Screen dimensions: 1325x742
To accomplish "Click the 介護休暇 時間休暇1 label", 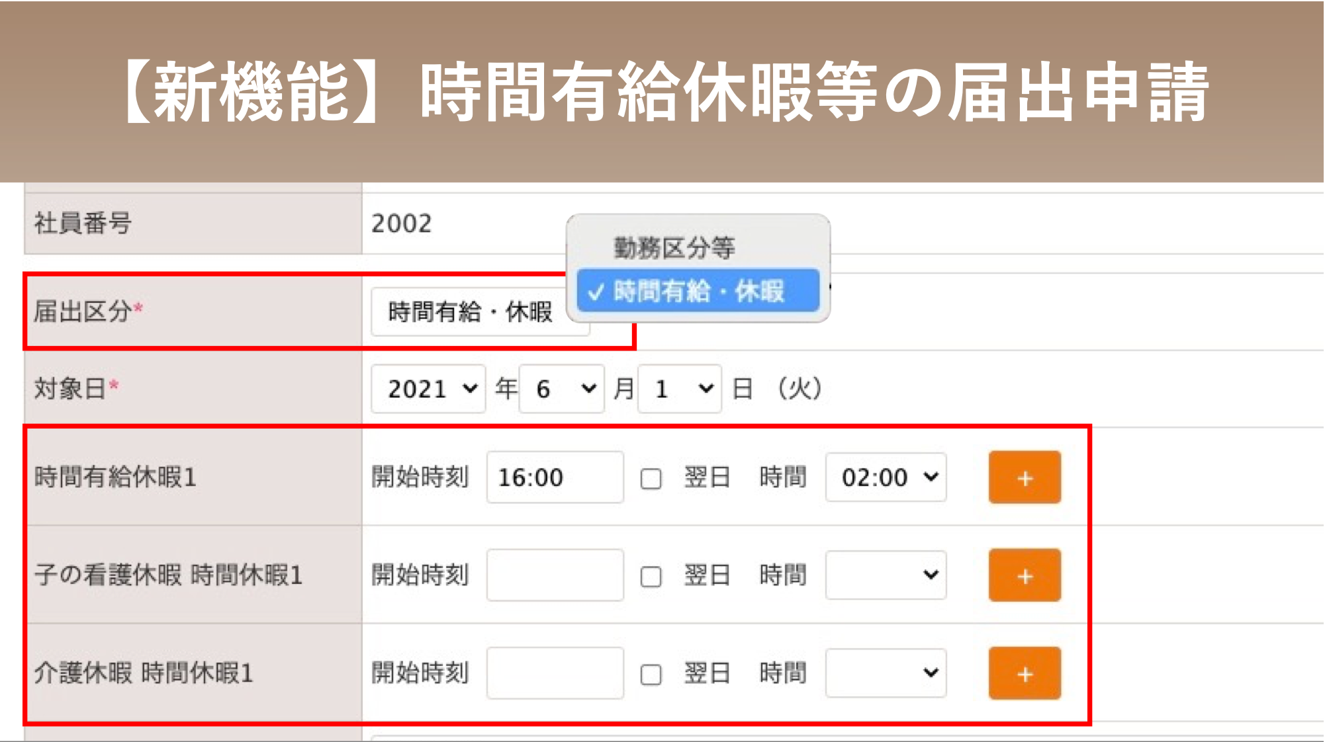I will pos(144,673).
